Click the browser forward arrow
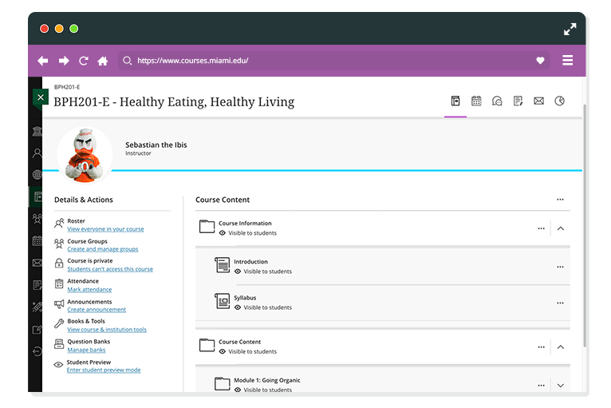Image resolution: width=611 pixels, height=408 pixels. [64, 61]
